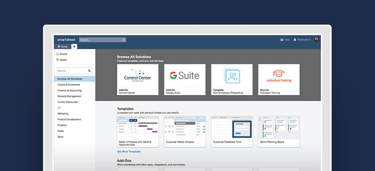The width and height of the screenshot is (375, 171).
Task: Click the Home tab
Action: pos(62,46)
